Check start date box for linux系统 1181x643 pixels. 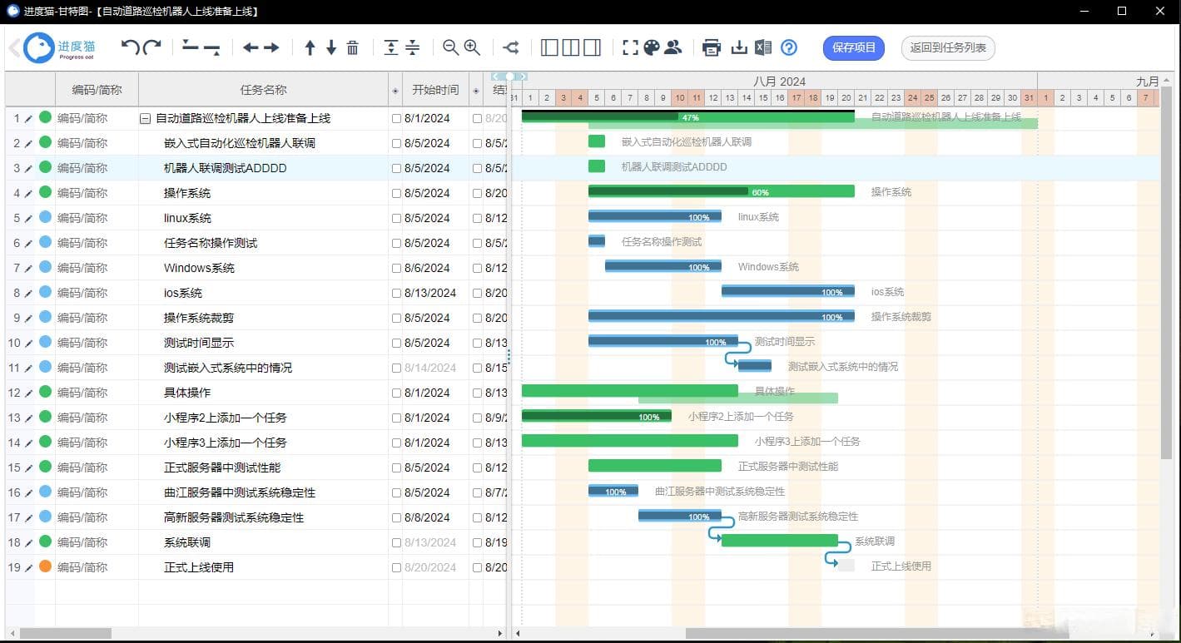click(396, 218)
